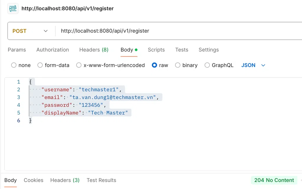
Task: Open the POST method dropdown
Action: pyautogui.click(x=30, y=31)
